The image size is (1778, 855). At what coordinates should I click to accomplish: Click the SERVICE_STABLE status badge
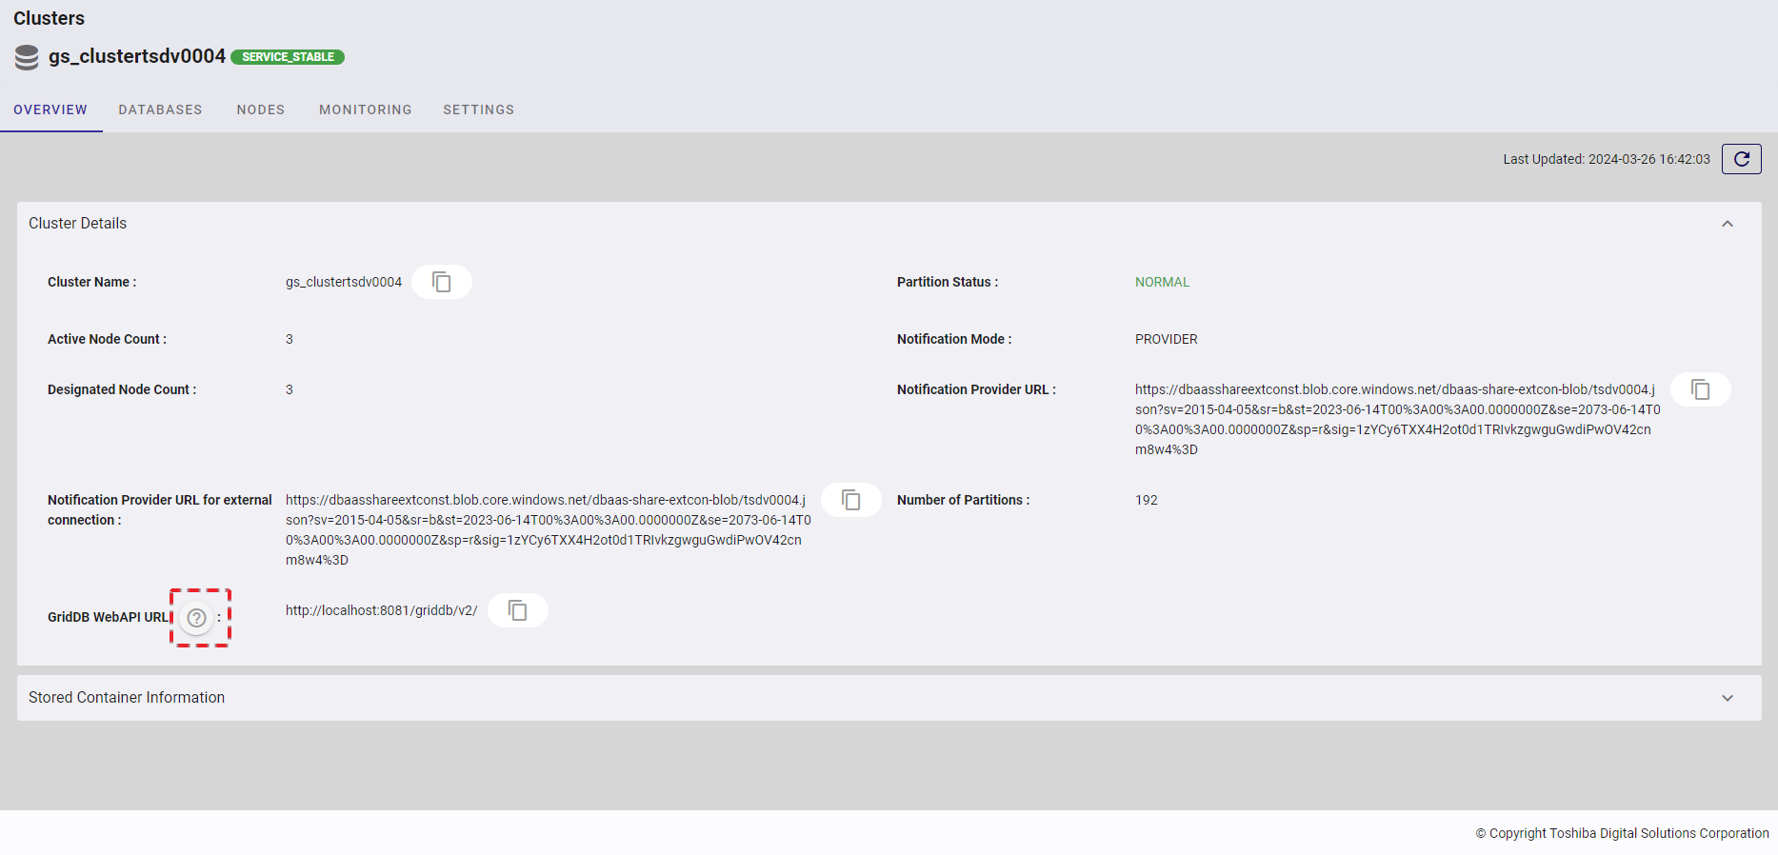pos(288,57)
